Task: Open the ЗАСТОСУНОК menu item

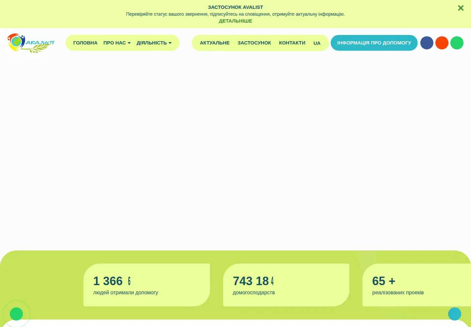Action: coord(254,43)
